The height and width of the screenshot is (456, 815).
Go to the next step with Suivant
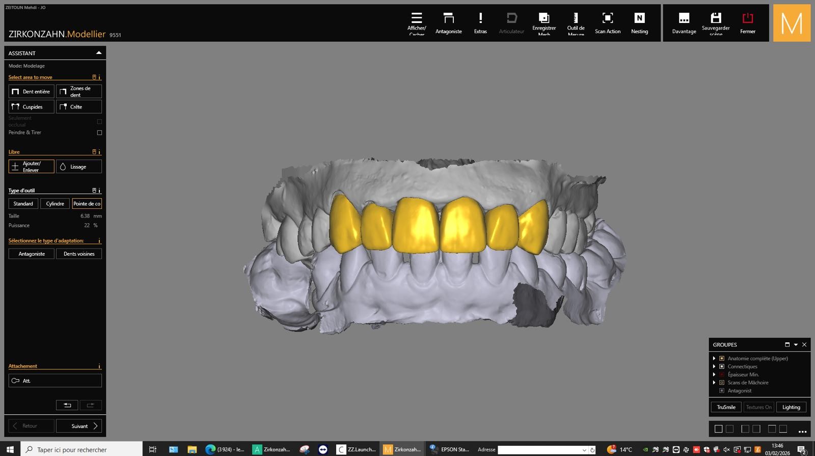pyautogui.click(x=79, y=426)
